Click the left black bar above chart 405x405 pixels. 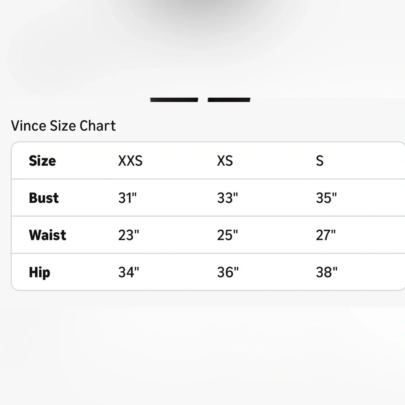[174, 100]
